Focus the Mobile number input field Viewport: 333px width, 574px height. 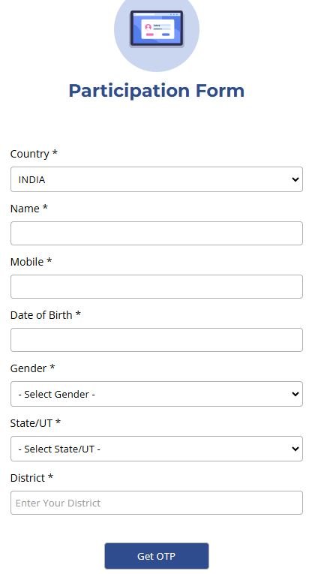[157, 287]
